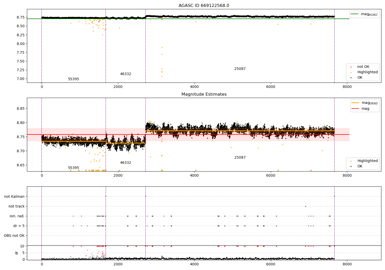Click the 55395 label in the top plot
This screenshot has width=385, height=270.
(73, 79)
